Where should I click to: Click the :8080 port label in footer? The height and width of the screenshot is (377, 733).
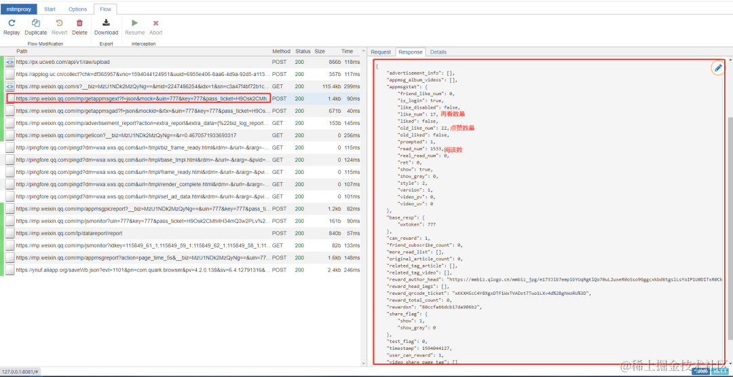[x=700, y=371]
